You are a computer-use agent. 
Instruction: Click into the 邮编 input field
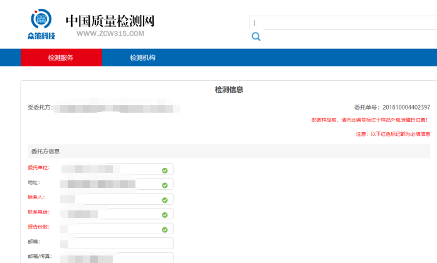point(117,244)
